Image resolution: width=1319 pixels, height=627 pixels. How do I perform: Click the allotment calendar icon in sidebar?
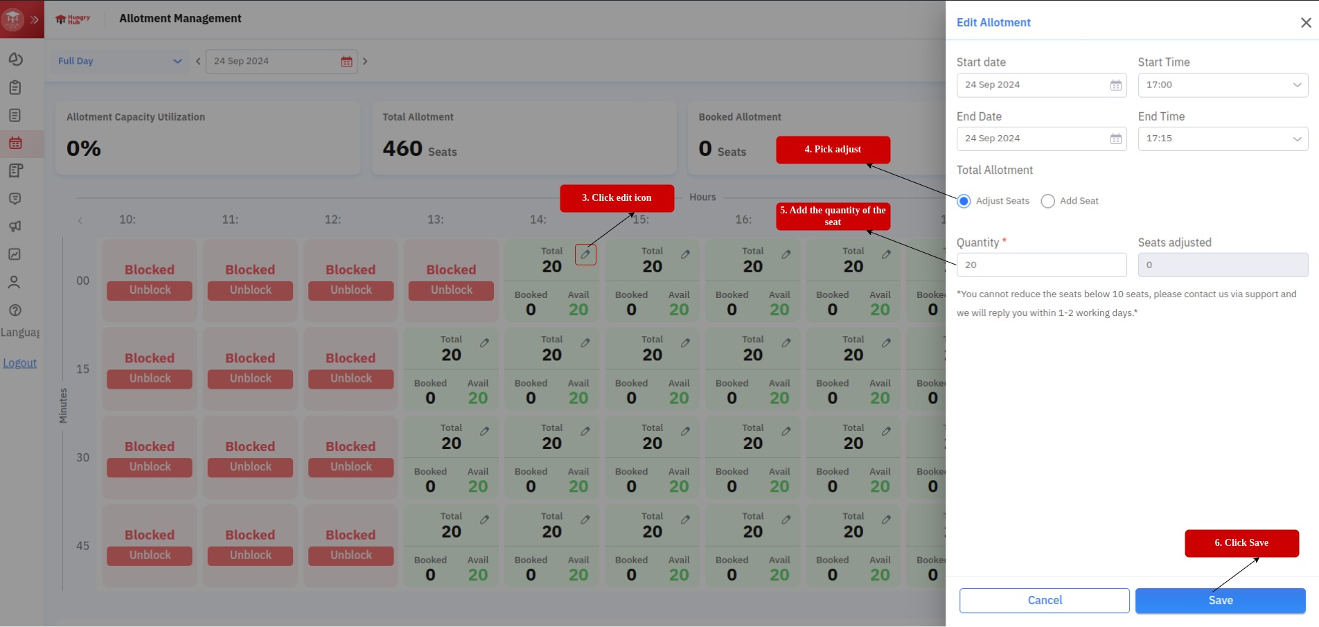tap(15, 143)
